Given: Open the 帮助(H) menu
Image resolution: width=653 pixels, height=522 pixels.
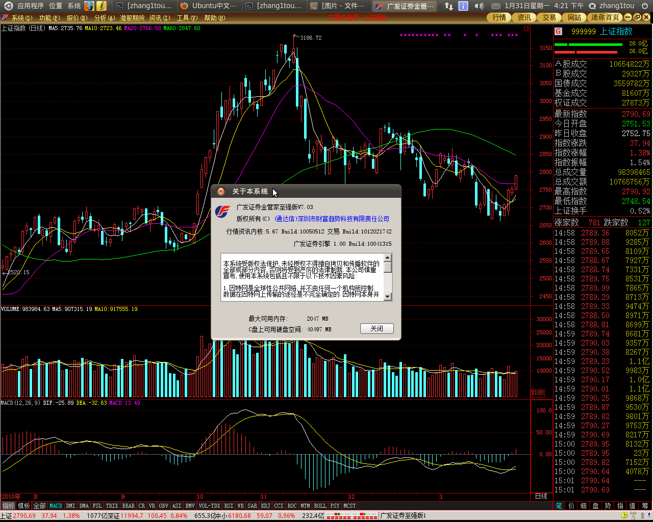Looking at the screenshot, I should tap(214, 18).
